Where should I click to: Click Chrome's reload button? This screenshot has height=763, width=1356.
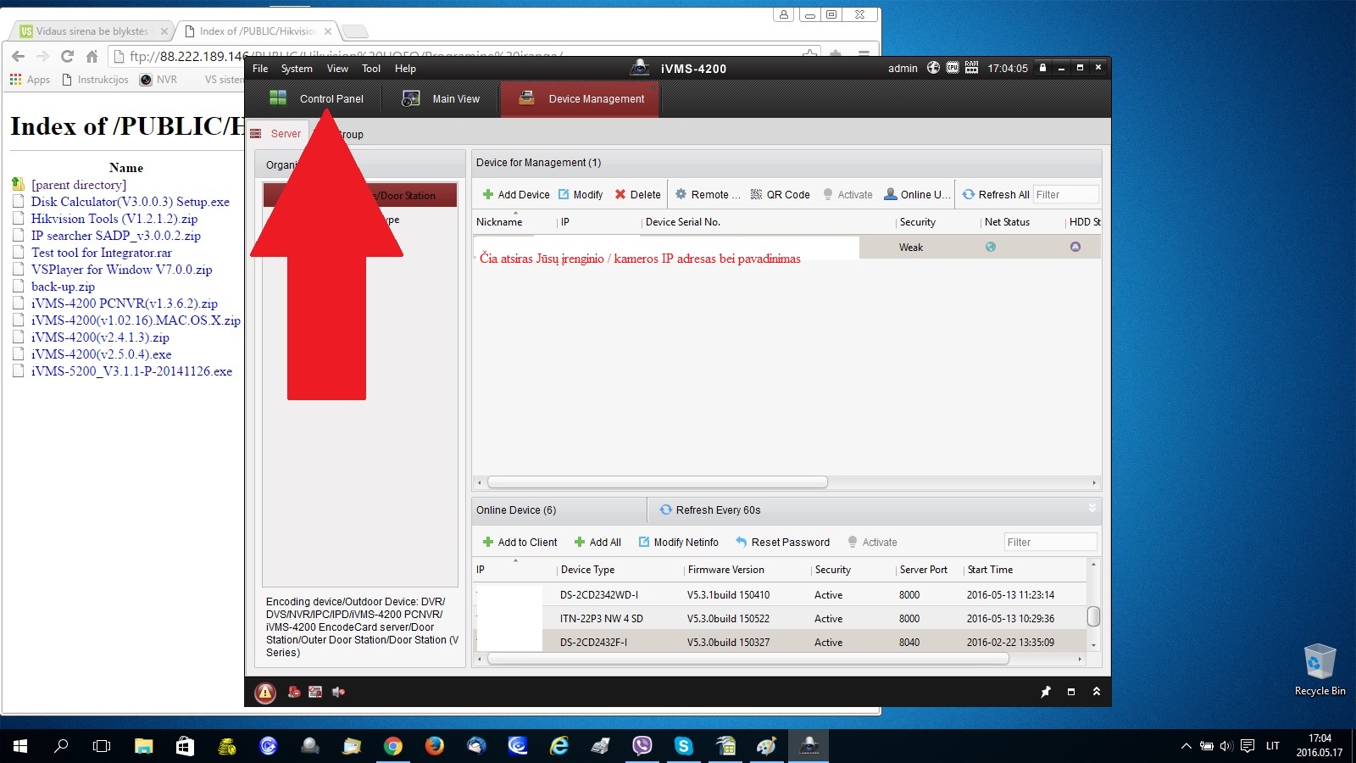tap(67, 57)
